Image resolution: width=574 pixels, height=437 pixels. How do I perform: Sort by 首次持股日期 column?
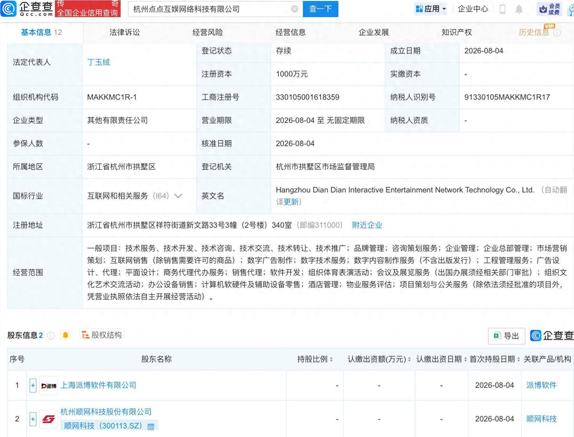495,359
